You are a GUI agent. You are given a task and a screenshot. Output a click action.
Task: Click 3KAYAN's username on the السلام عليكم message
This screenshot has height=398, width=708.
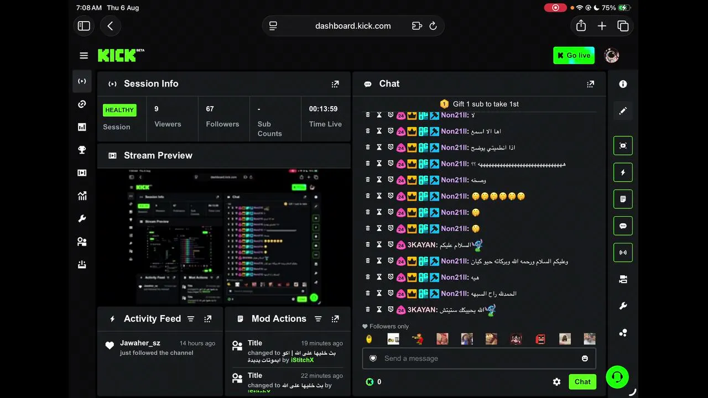[422, 245]
